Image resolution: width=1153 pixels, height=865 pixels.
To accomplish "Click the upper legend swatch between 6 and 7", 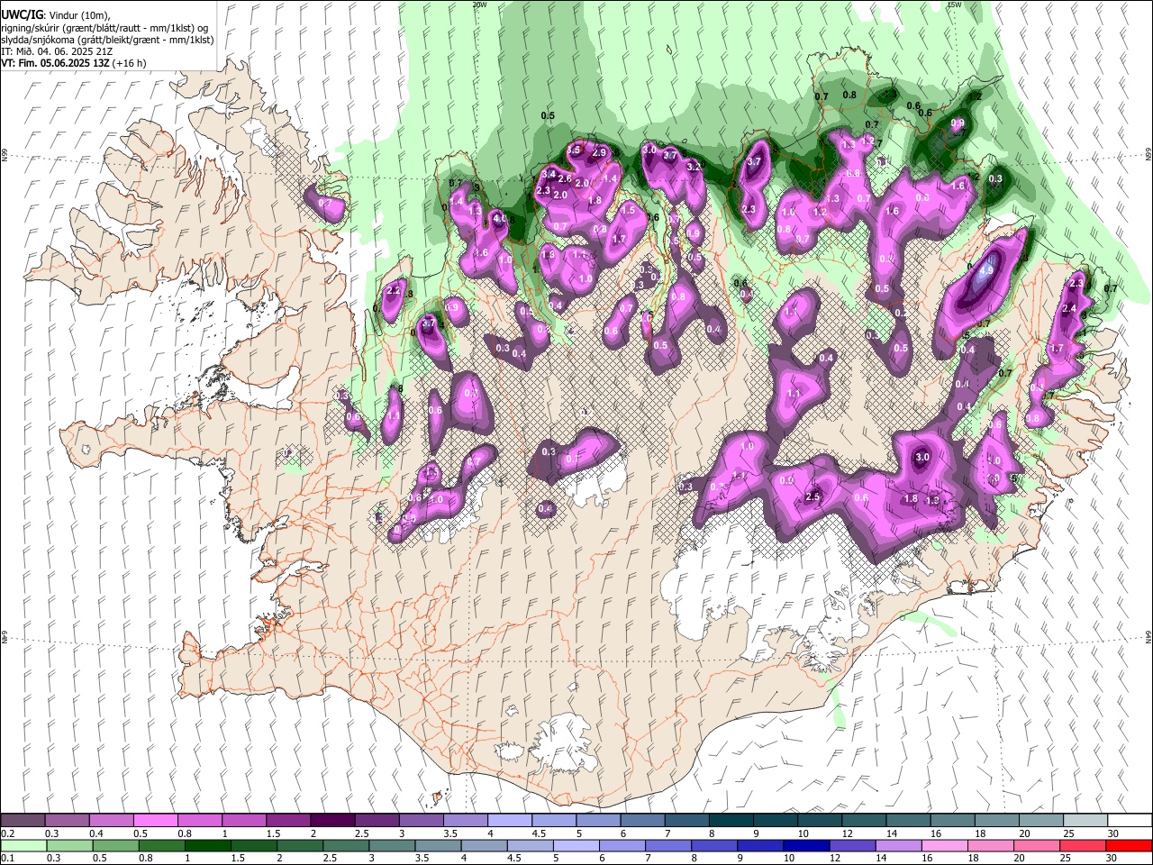I will (x=642, y=821).
